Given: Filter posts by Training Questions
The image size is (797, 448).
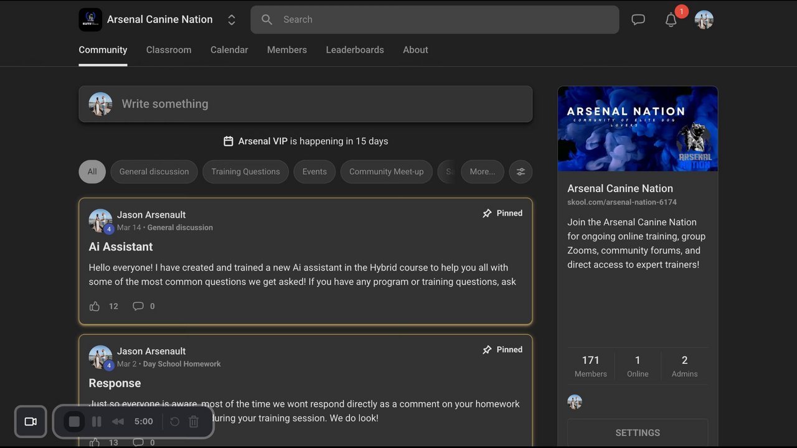Looking at the screenshot, I should click(245, 172).
